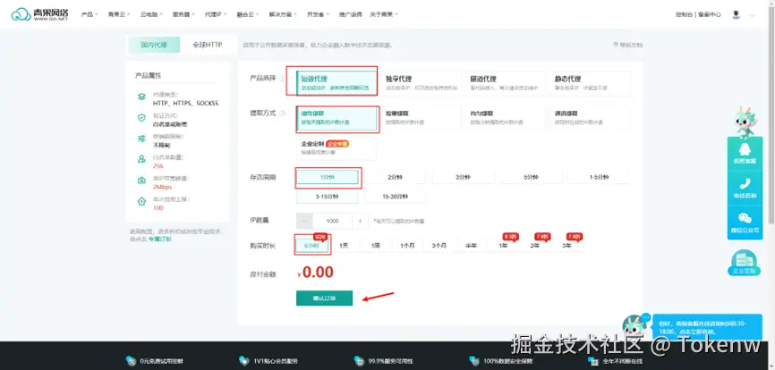This screenshot has width=775, height=370.
Task: Open the 控制台 link in header
Action: (x=684, y=15)
